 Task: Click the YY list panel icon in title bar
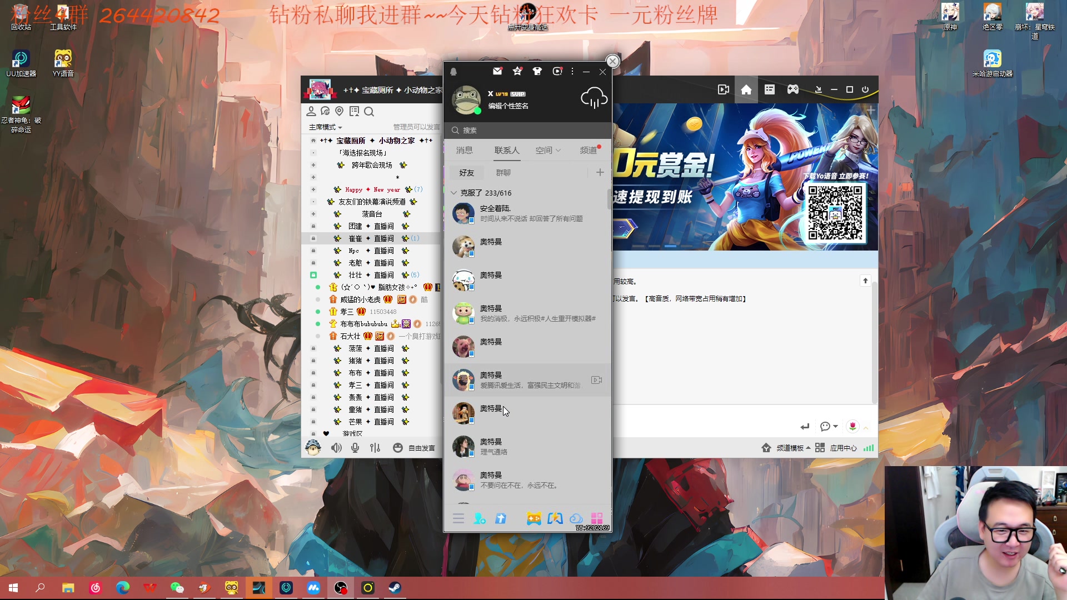pyautogui.click(x=770, y=89)
